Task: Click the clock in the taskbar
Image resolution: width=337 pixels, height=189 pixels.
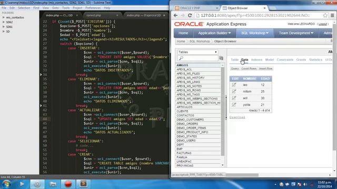Action: (324, 184)
